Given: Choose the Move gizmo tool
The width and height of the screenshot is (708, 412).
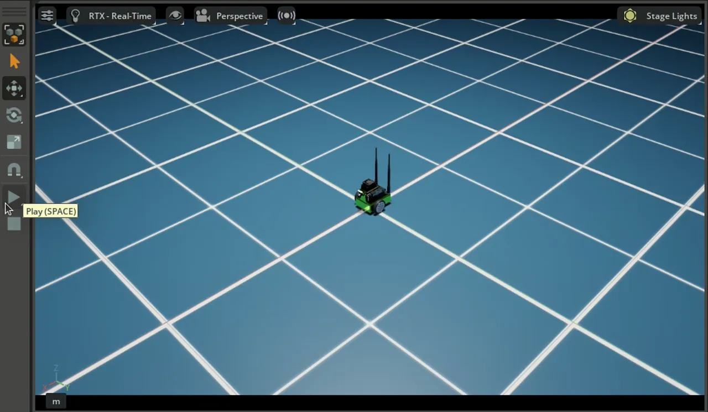Looking at the screenshot, I should pyautogui.click(x=14, y=88).
